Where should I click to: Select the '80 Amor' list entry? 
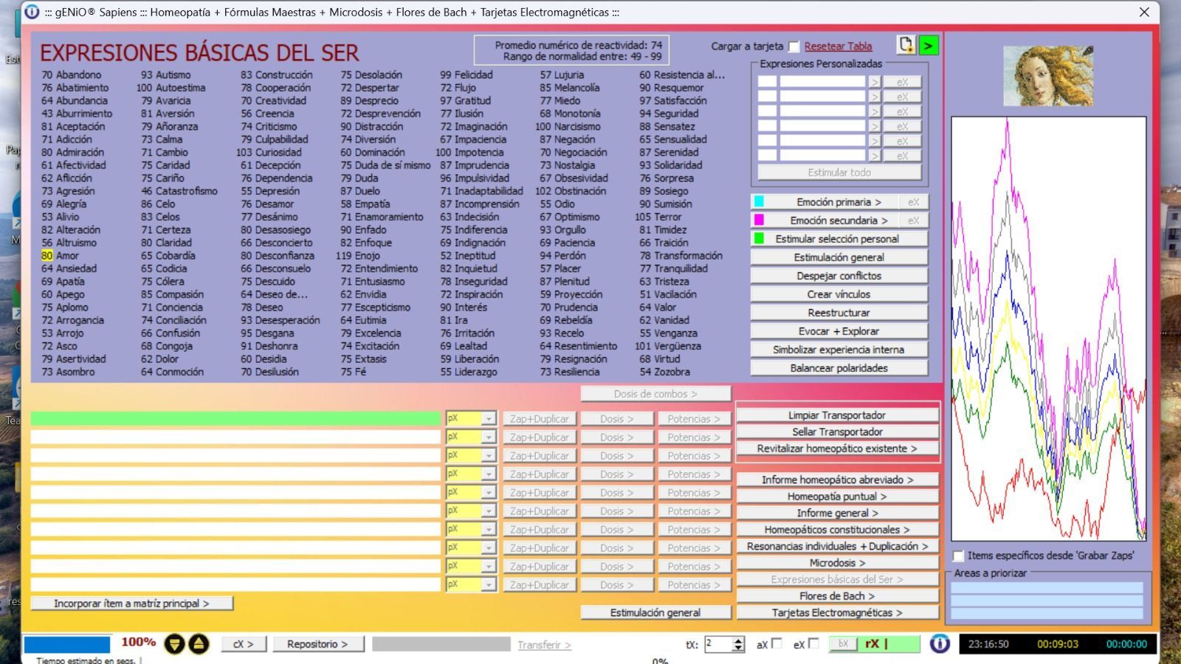coord(60,255)
